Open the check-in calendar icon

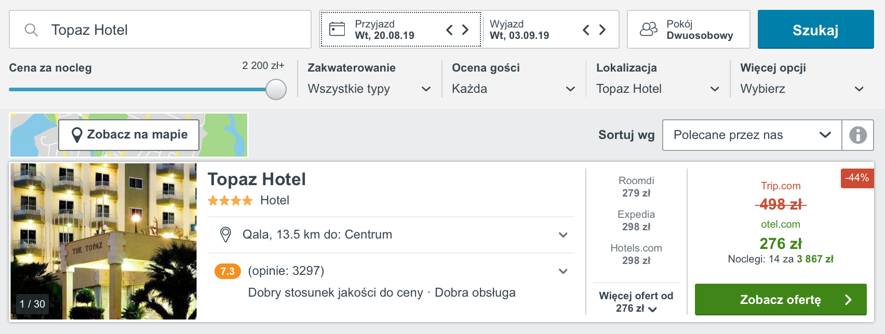[337, 29]
